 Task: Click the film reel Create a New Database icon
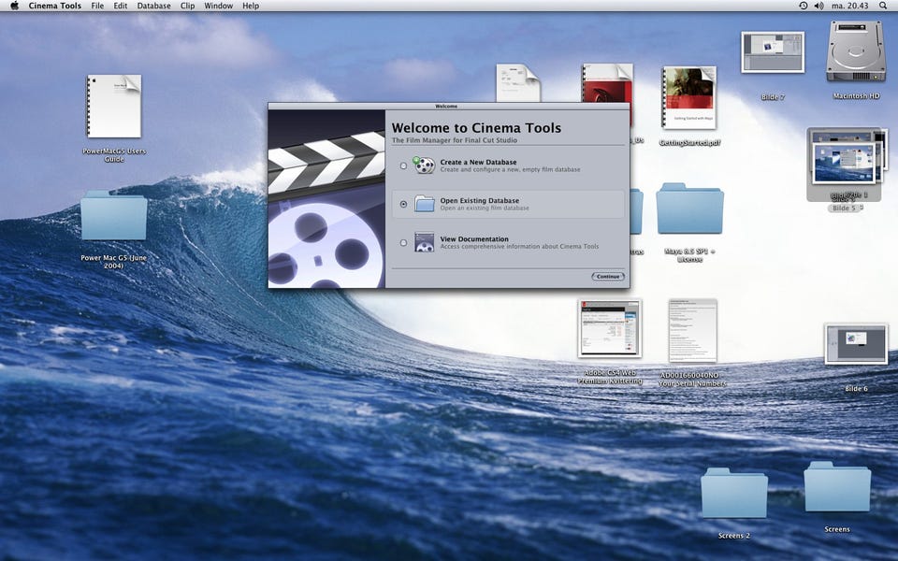click(x=425, y=165)
